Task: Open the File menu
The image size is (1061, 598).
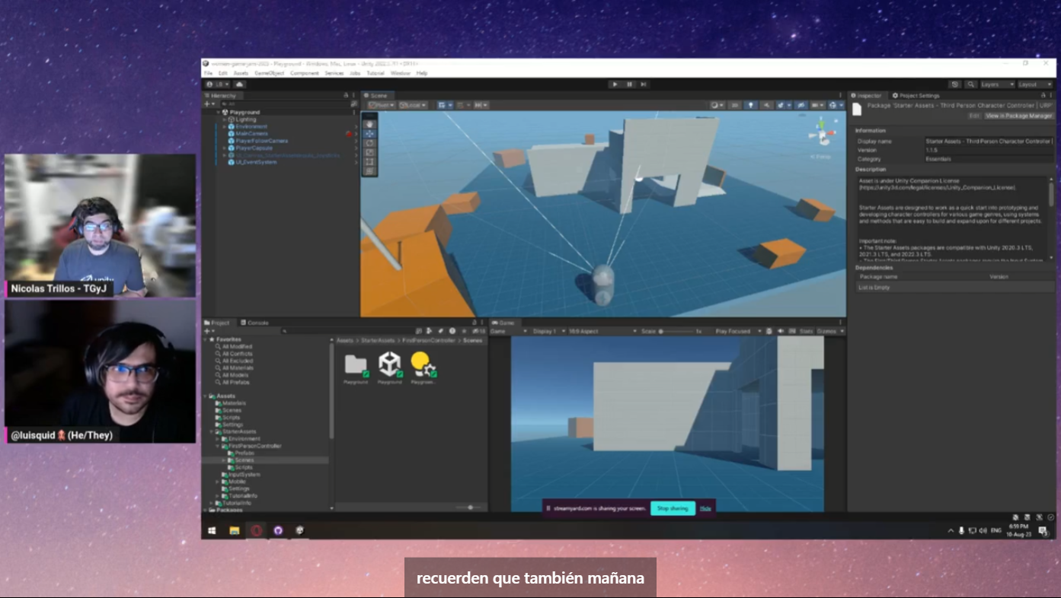Action: coord(208,73)
